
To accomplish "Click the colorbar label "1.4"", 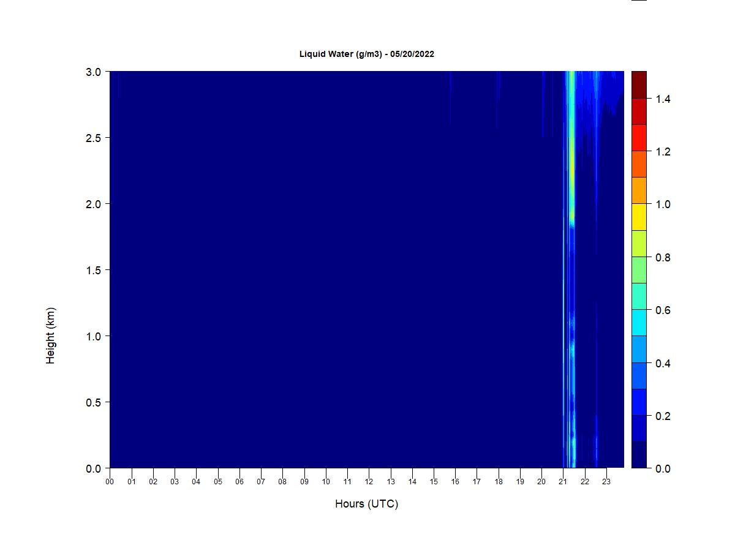I will click(x=663, y=99).
